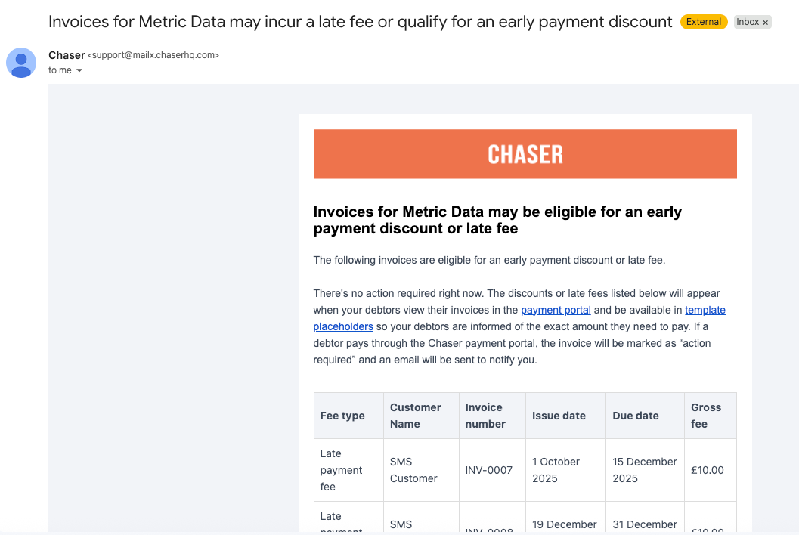Click the Inbox label chip

[x=748, y=22]
